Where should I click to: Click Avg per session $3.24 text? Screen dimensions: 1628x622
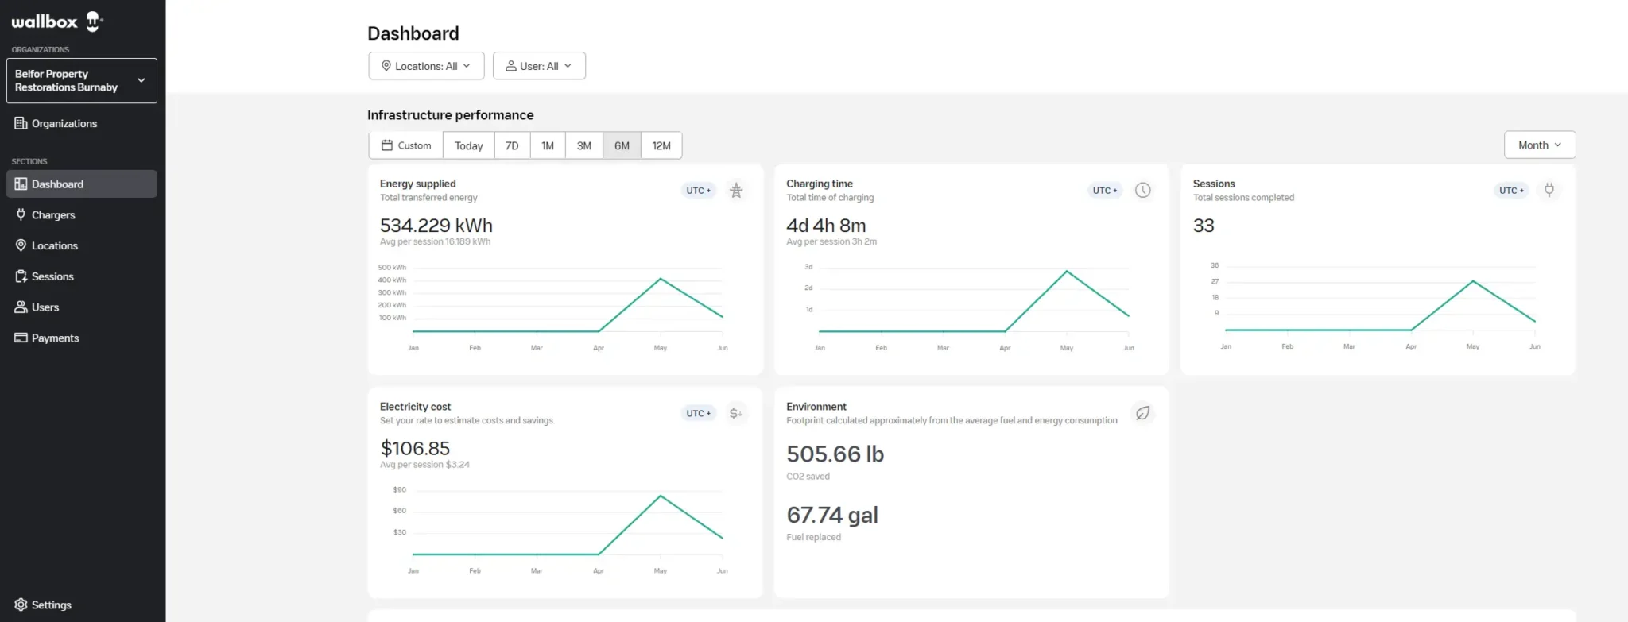424,465
